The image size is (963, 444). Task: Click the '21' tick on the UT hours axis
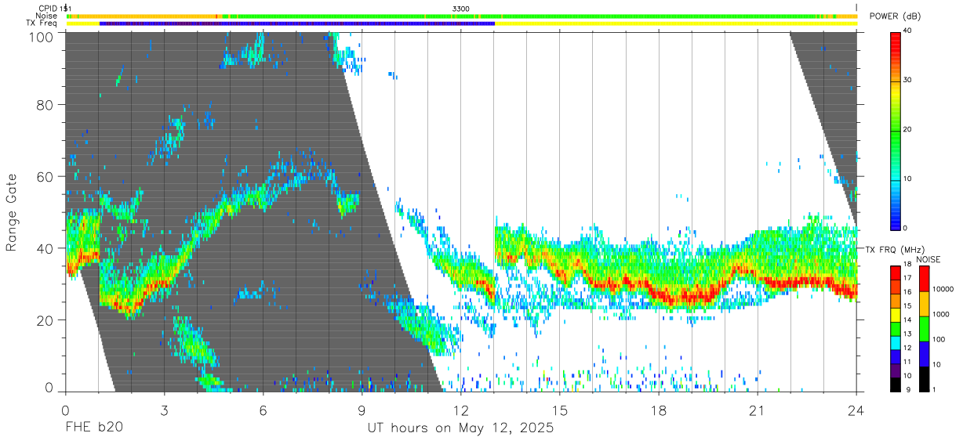(758, 410)
